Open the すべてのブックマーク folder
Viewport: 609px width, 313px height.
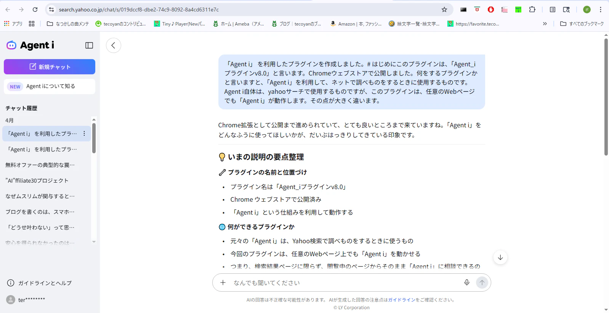582,24
